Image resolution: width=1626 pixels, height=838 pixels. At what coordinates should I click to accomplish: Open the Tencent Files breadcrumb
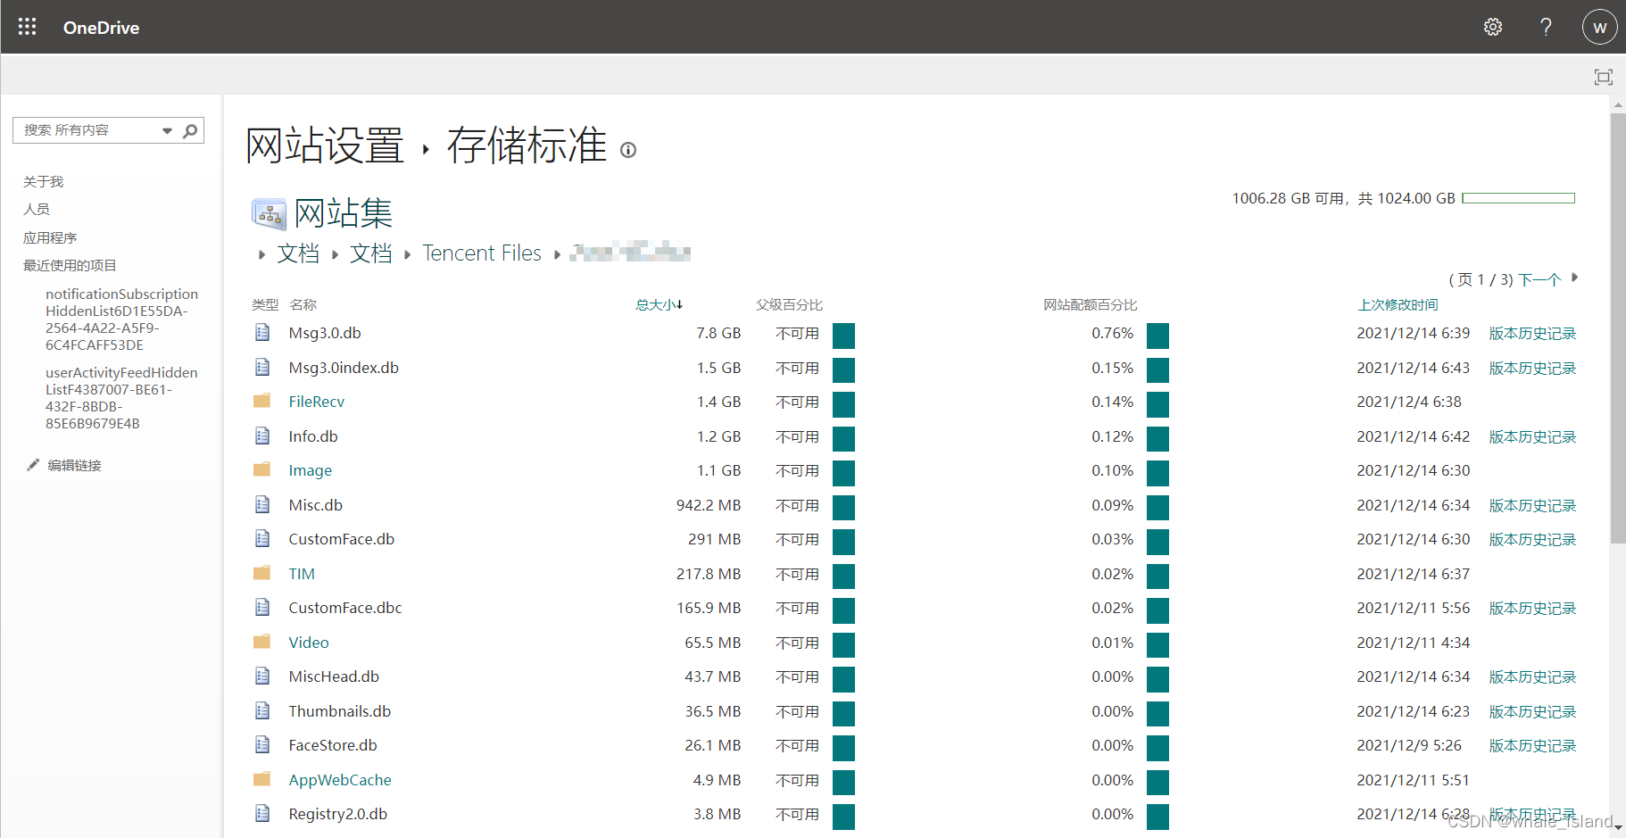click(x=482, y=253)
